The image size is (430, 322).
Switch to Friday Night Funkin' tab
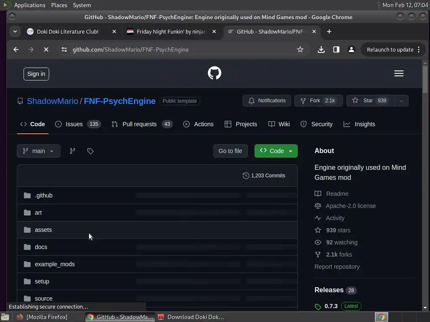(171, 31)
